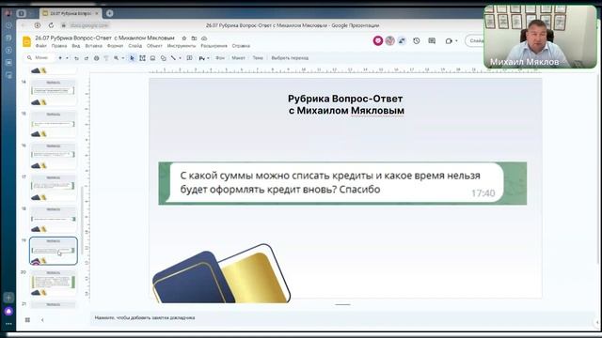
Task: Click the browser address bar
Action: pos(89,25)
